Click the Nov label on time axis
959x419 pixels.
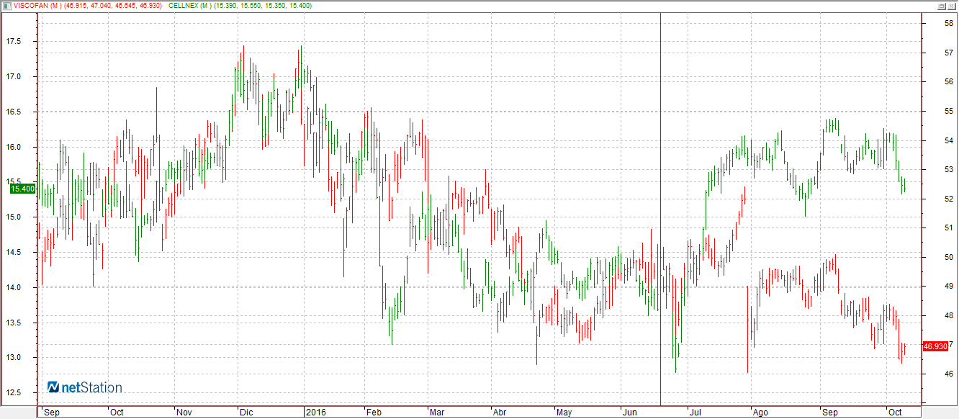[186, 413]
